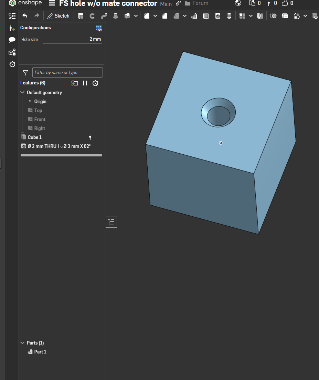Click the 'Filter by name or type' box

pos(67,72)
